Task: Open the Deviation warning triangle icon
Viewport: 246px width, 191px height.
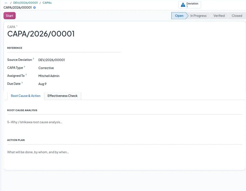Action: [x=183, y=5]
